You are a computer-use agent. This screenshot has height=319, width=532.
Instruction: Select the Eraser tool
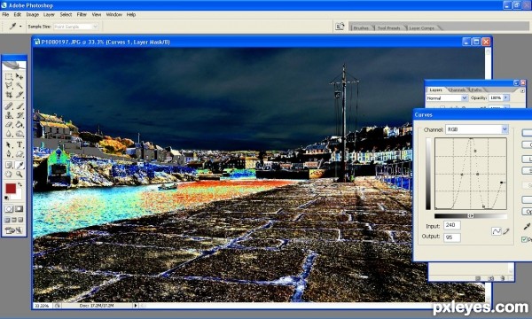click(x=9, y=124)
